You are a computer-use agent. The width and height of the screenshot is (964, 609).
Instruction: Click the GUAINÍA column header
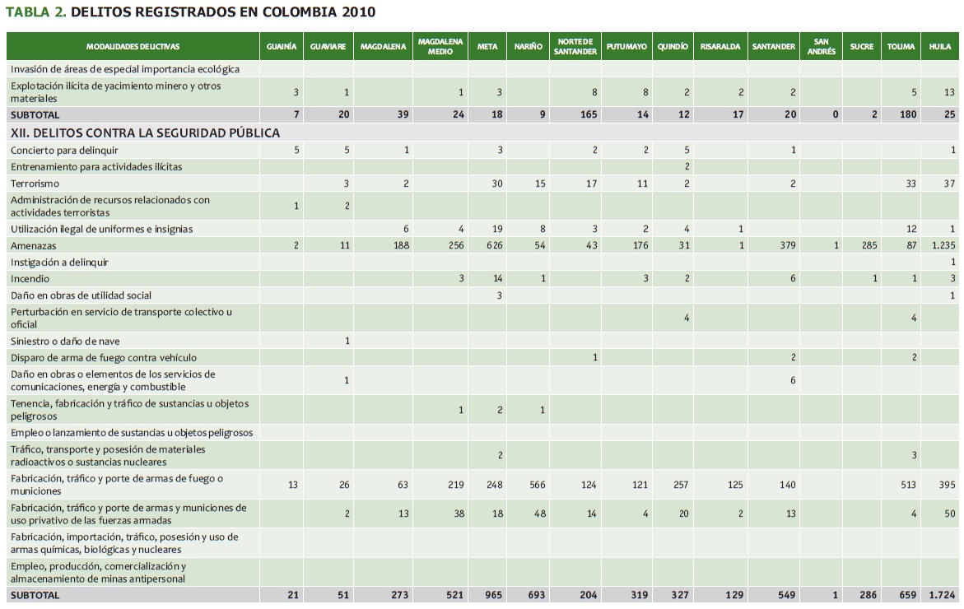pyautogui.click(x=282, y=47)
